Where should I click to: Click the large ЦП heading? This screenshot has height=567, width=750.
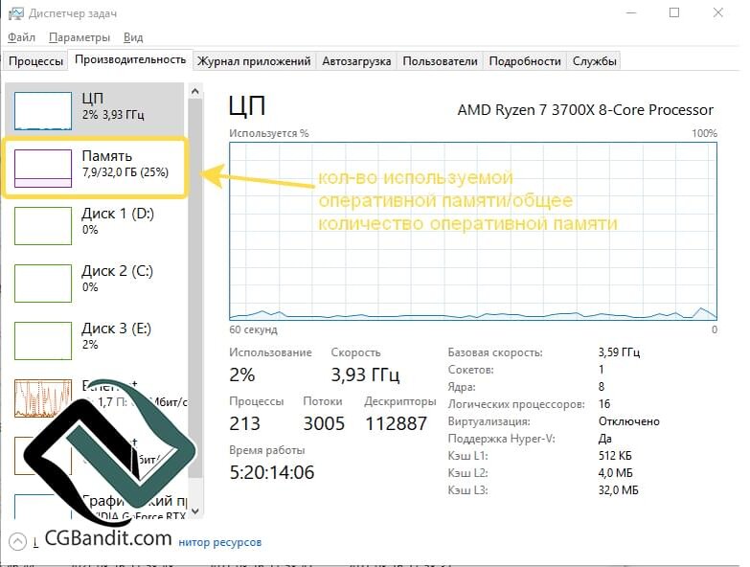(x=247, y=105)
